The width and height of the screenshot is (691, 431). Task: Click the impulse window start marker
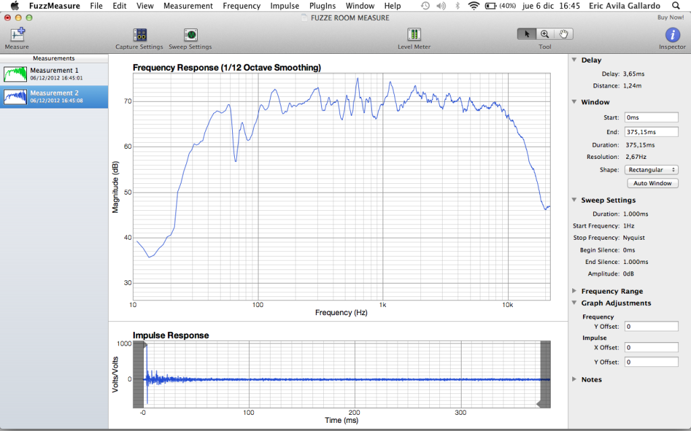tap(146, 345)
